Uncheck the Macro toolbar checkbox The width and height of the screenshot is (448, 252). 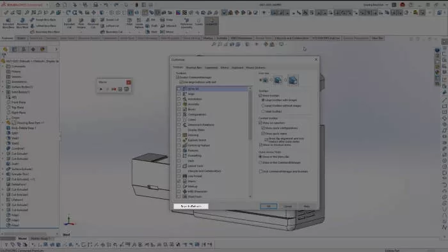179,181
